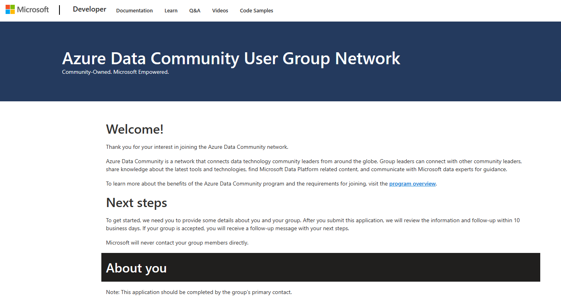The height and width of the screenshot is (302, 561).
Task: Select Q&A in the top navigation
Action: click(x=195, y=11)
